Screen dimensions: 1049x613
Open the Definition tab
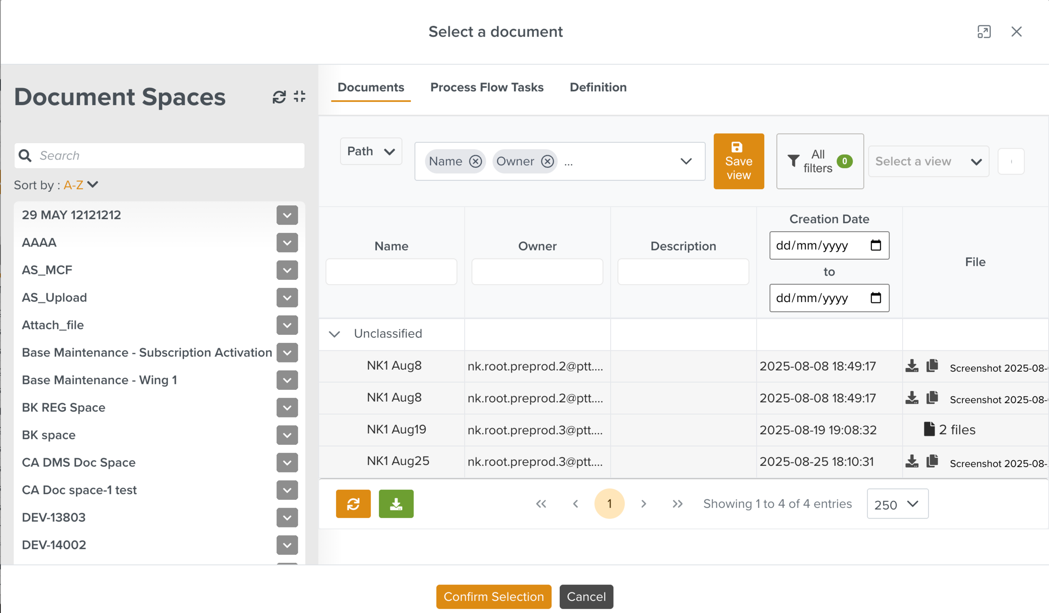pos(598,87)
